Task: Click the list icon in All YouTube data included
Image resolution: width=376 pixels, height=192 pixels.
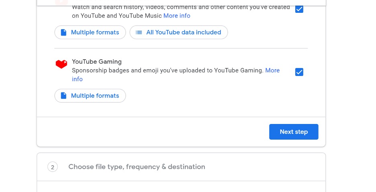Action: tap(139, 32)
